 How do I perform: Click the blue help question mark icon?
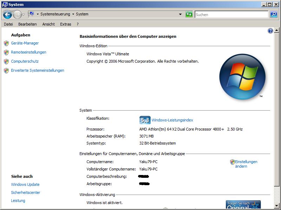[270, 31]
